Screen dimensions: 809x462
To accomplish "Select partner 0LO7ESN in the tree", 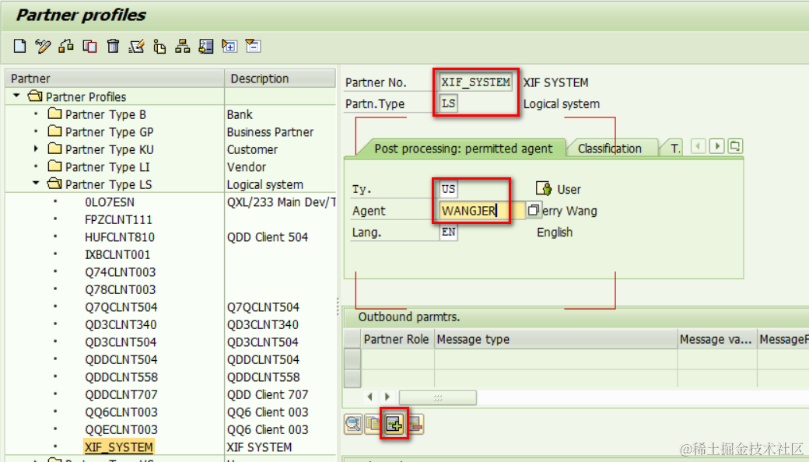I will tap(110, 201).
